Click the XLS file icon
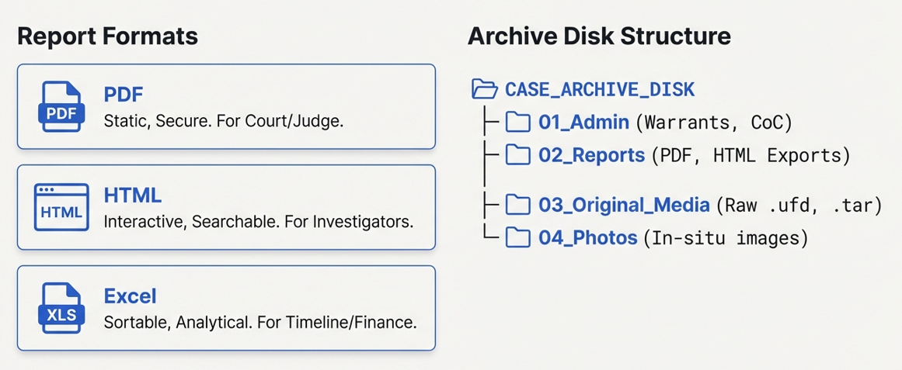Screen dimensions: 902x370 coord(61,308)
